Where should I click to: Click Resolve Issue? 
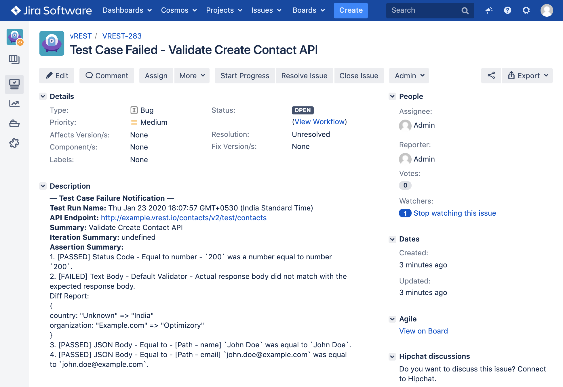click(304, 76)
